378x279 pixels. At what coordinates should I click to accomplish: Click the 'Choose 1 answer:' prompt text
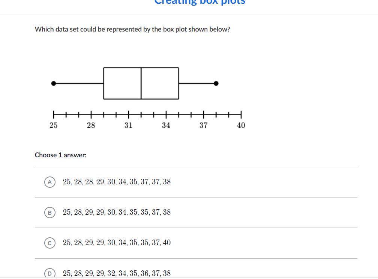pos(60,155)
